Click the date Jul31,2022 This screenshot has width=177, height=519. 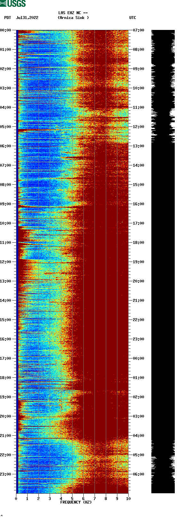tap(27, 18)
